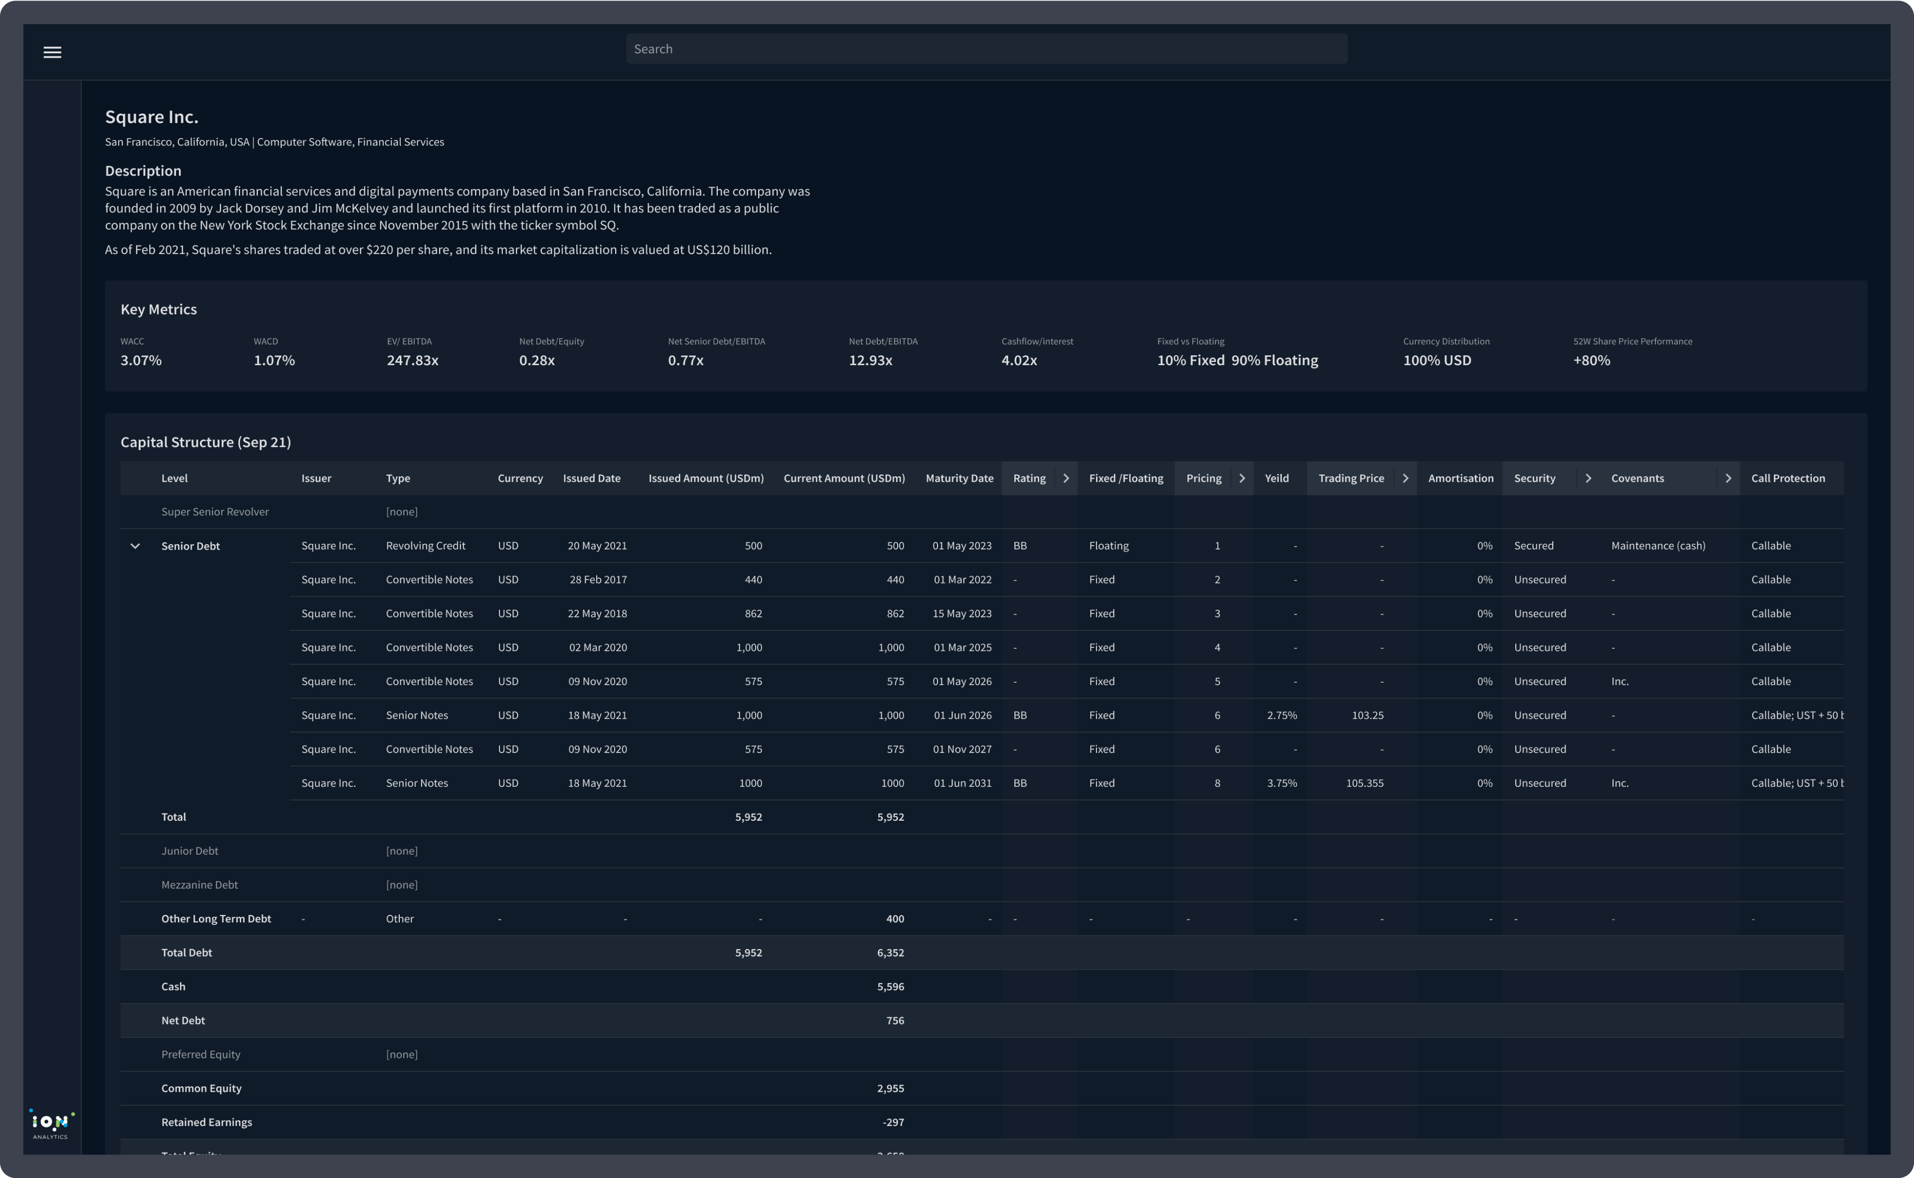Screen dimensions: 1914x1178
Task: Click the ION Analytics logo
Action: click(51, 1124)
